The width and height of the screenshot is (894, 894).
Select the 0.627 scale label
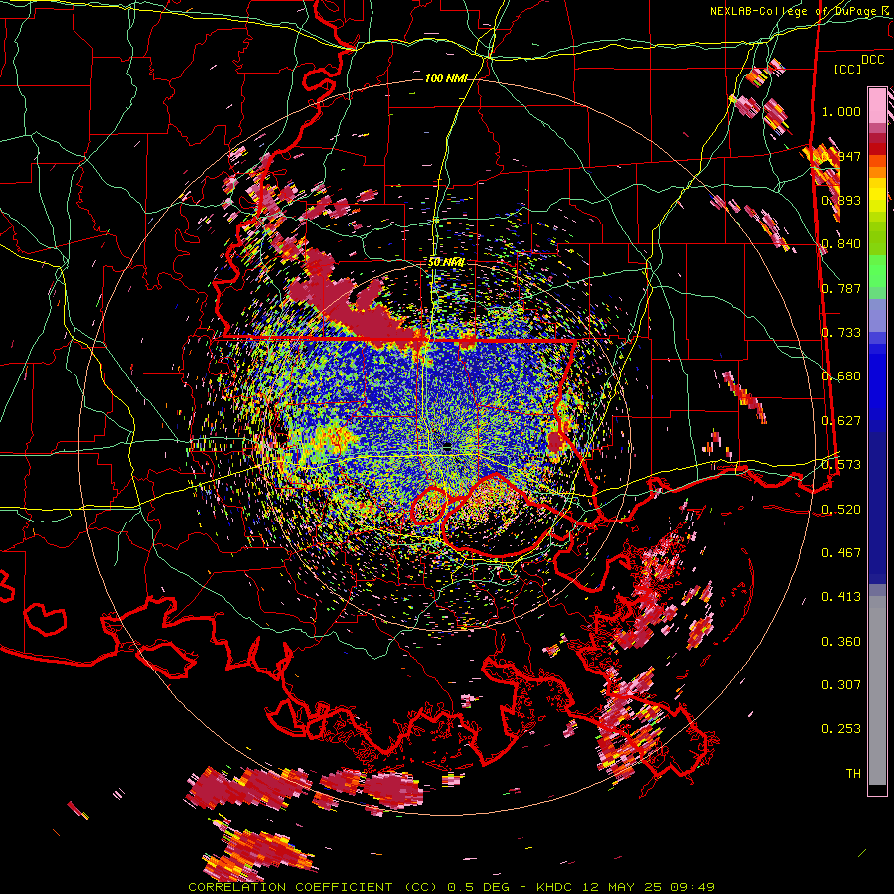(841, 421)
